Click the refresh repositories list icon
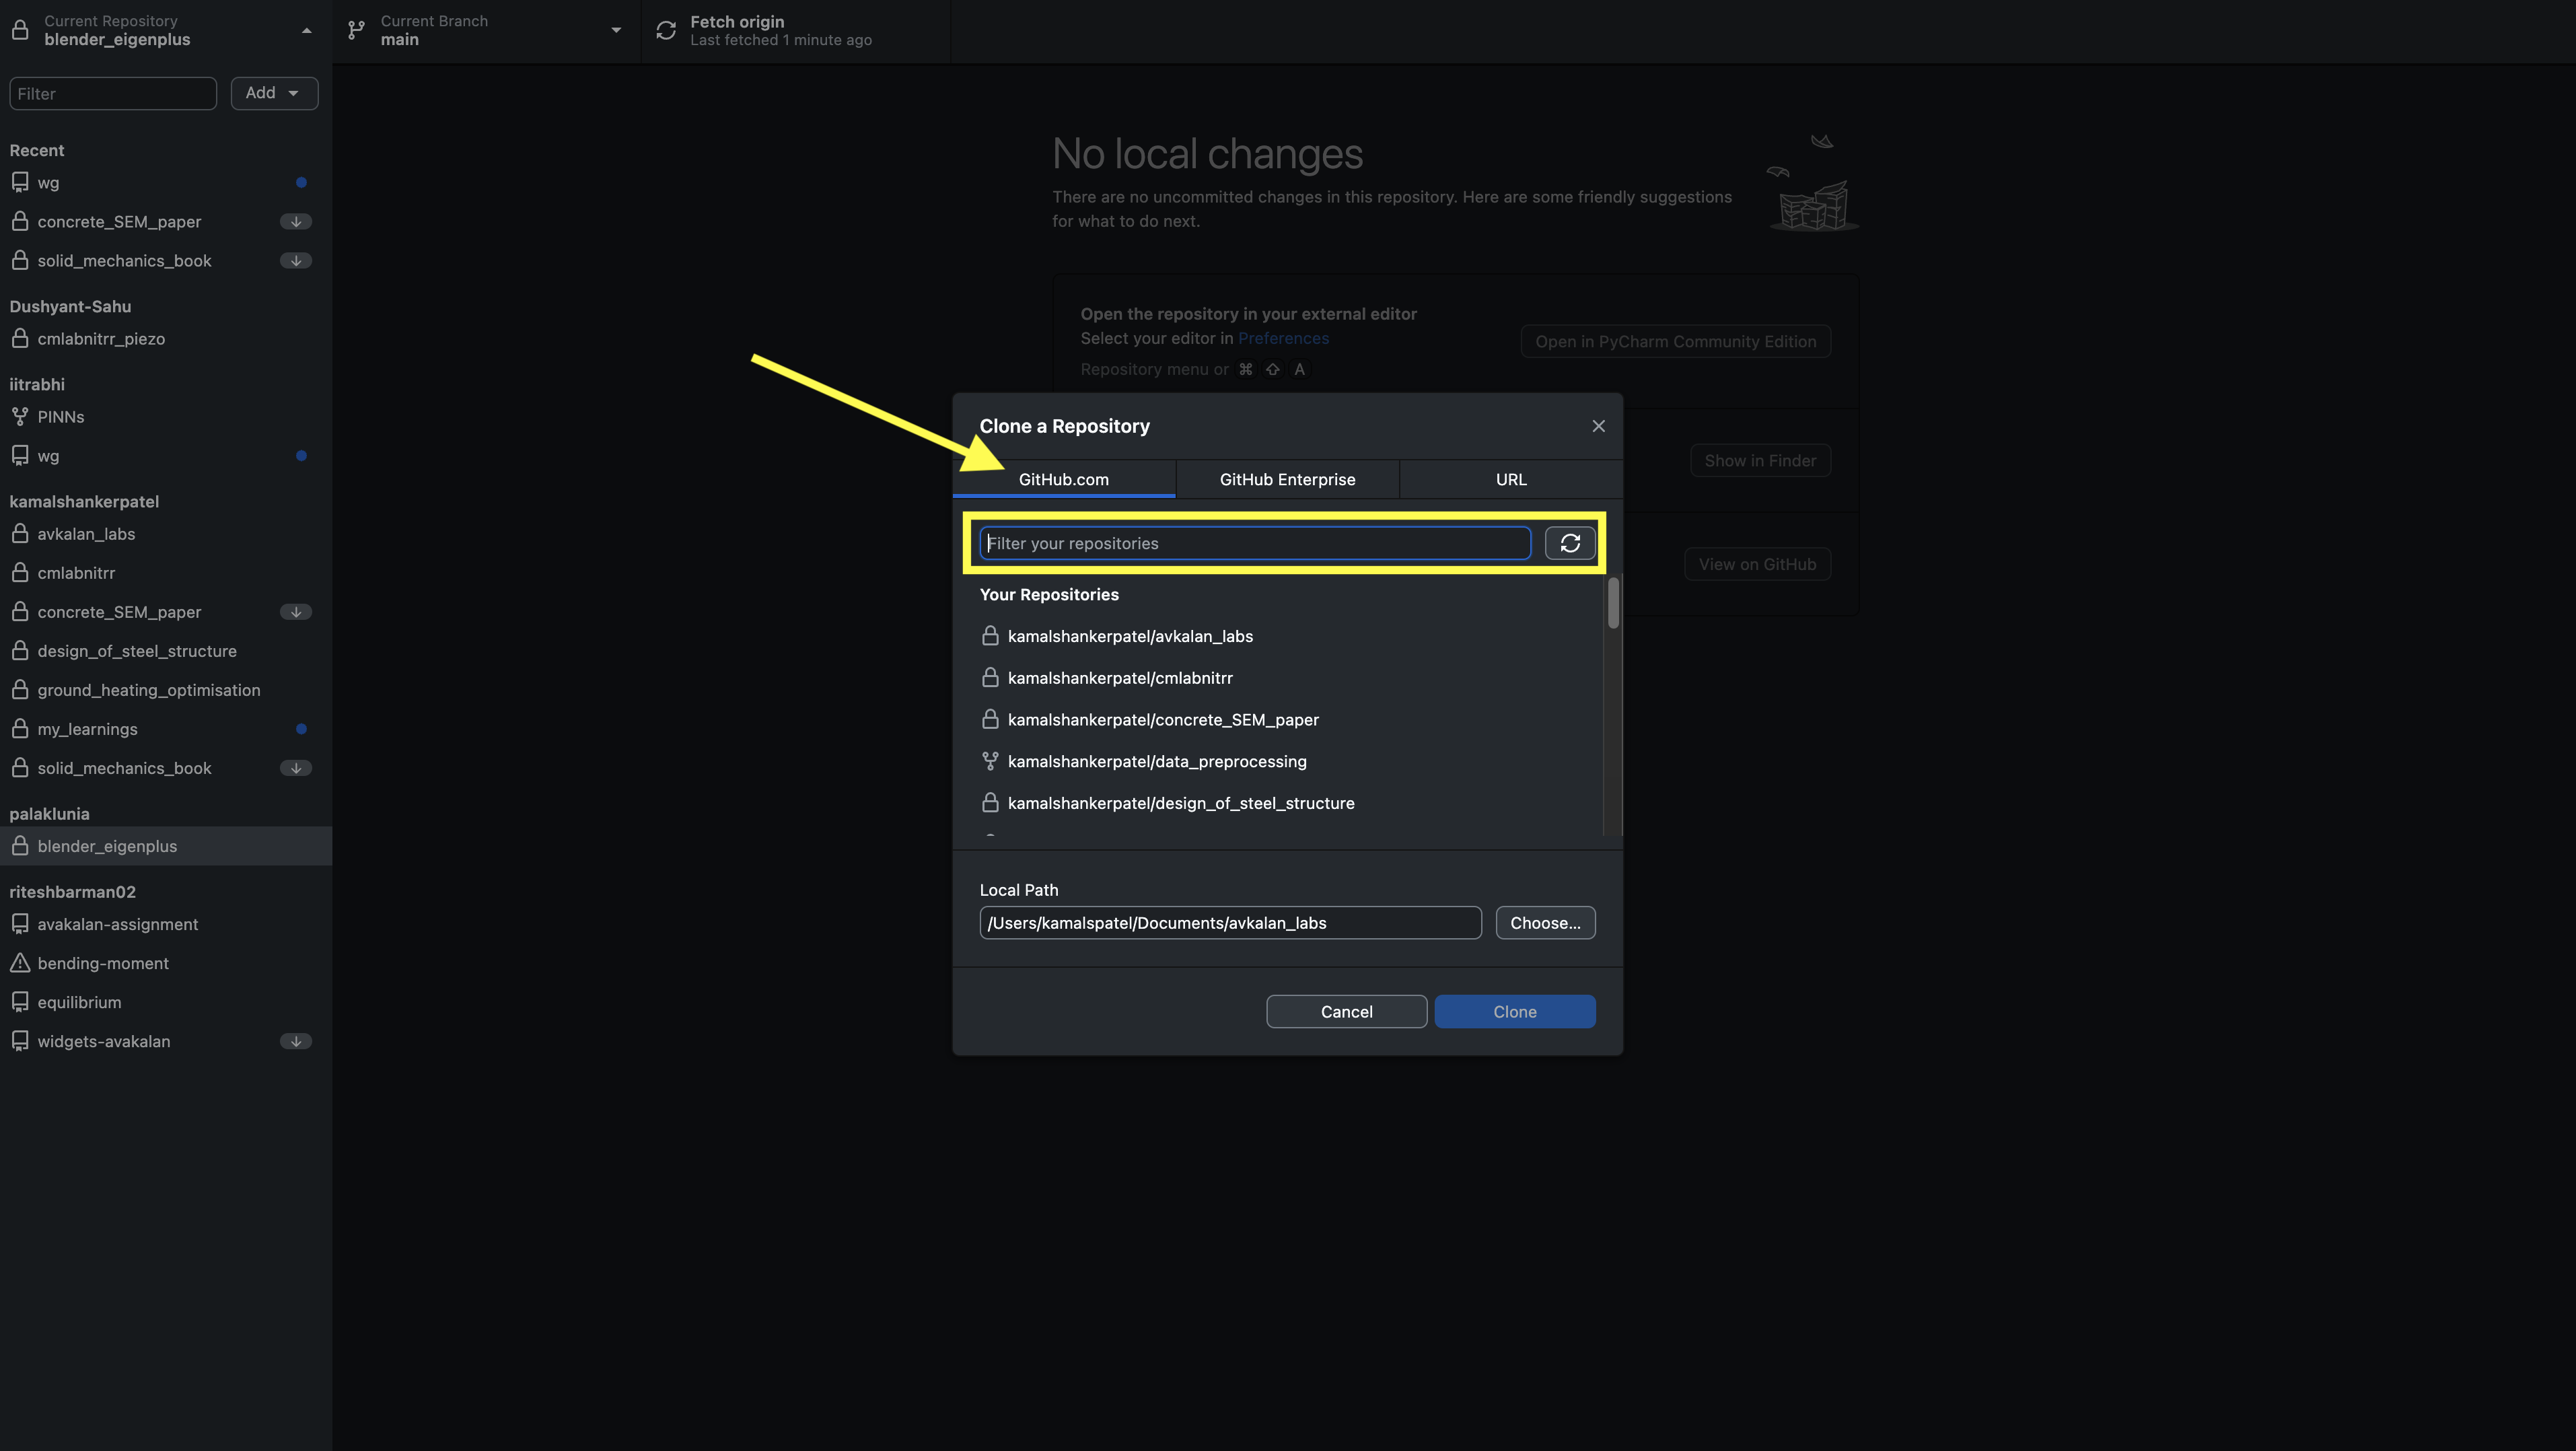 [x=1569, y=543]
